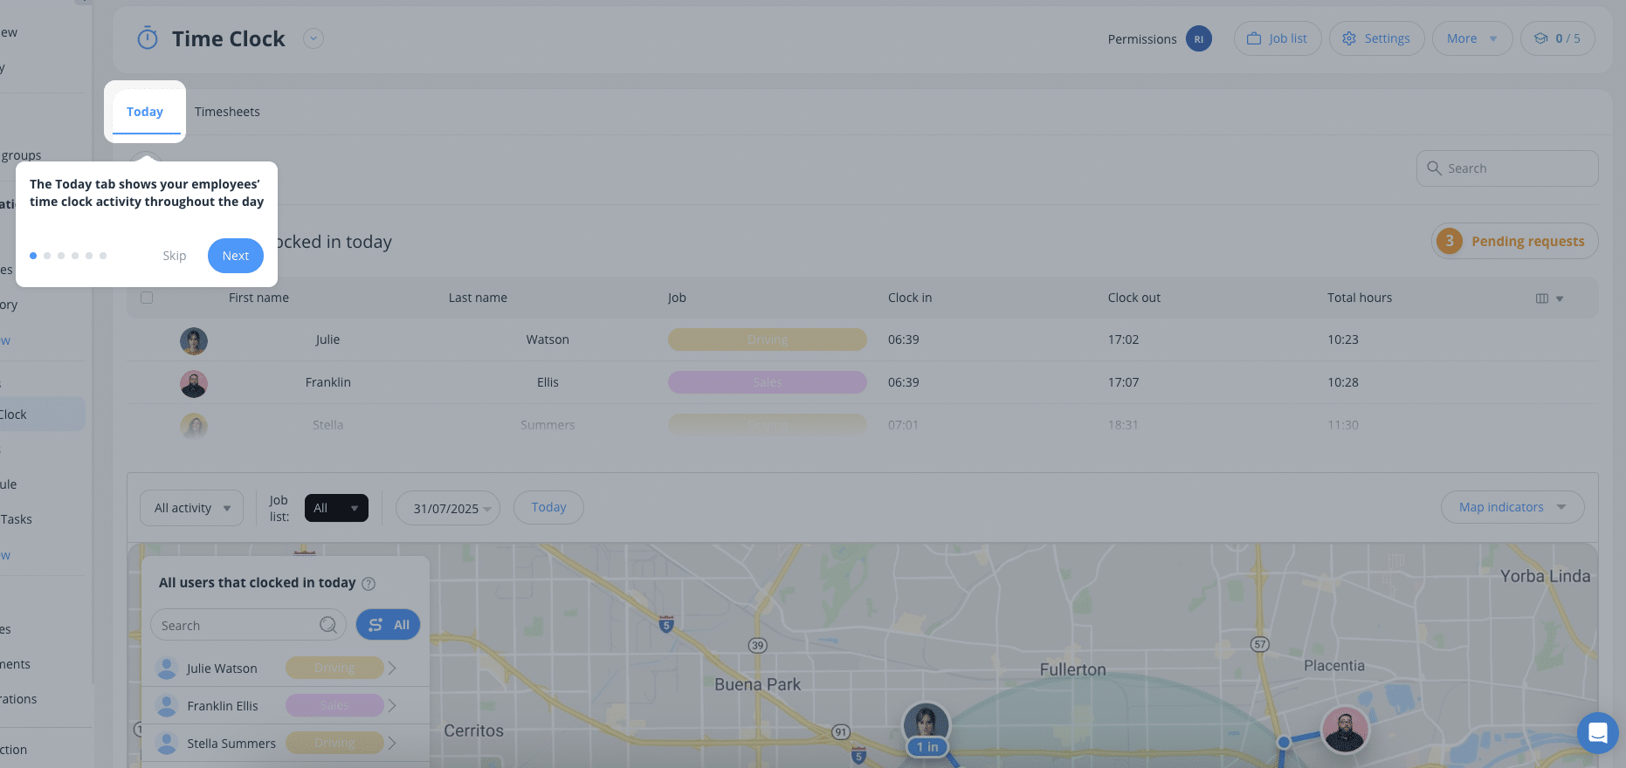This screenshot has height=768, width=1626.
Task: Click the Total hours column header
Action: pos(1360,298)
